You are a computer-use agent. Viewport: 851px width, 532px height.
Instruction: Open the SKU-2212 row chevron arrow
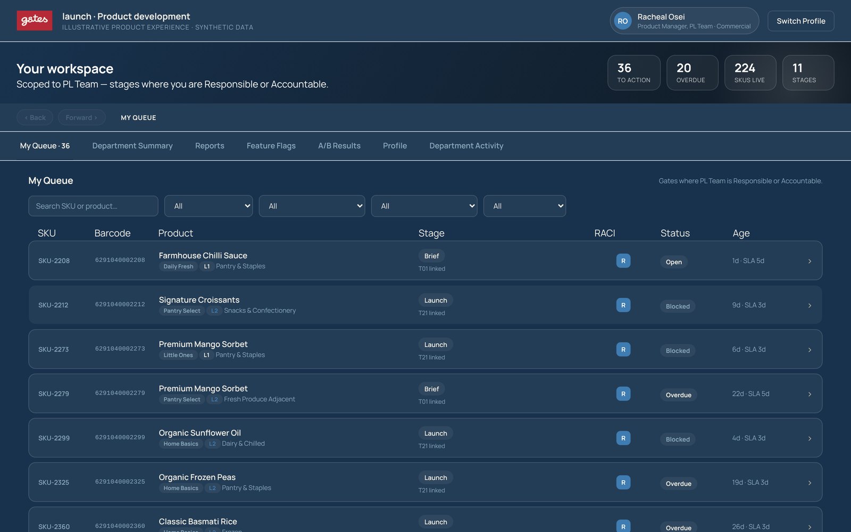tap(810, 305)
